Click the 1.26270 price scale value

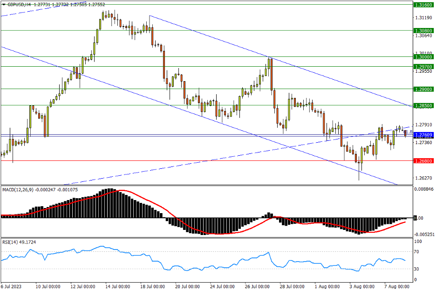coord(423,178)
